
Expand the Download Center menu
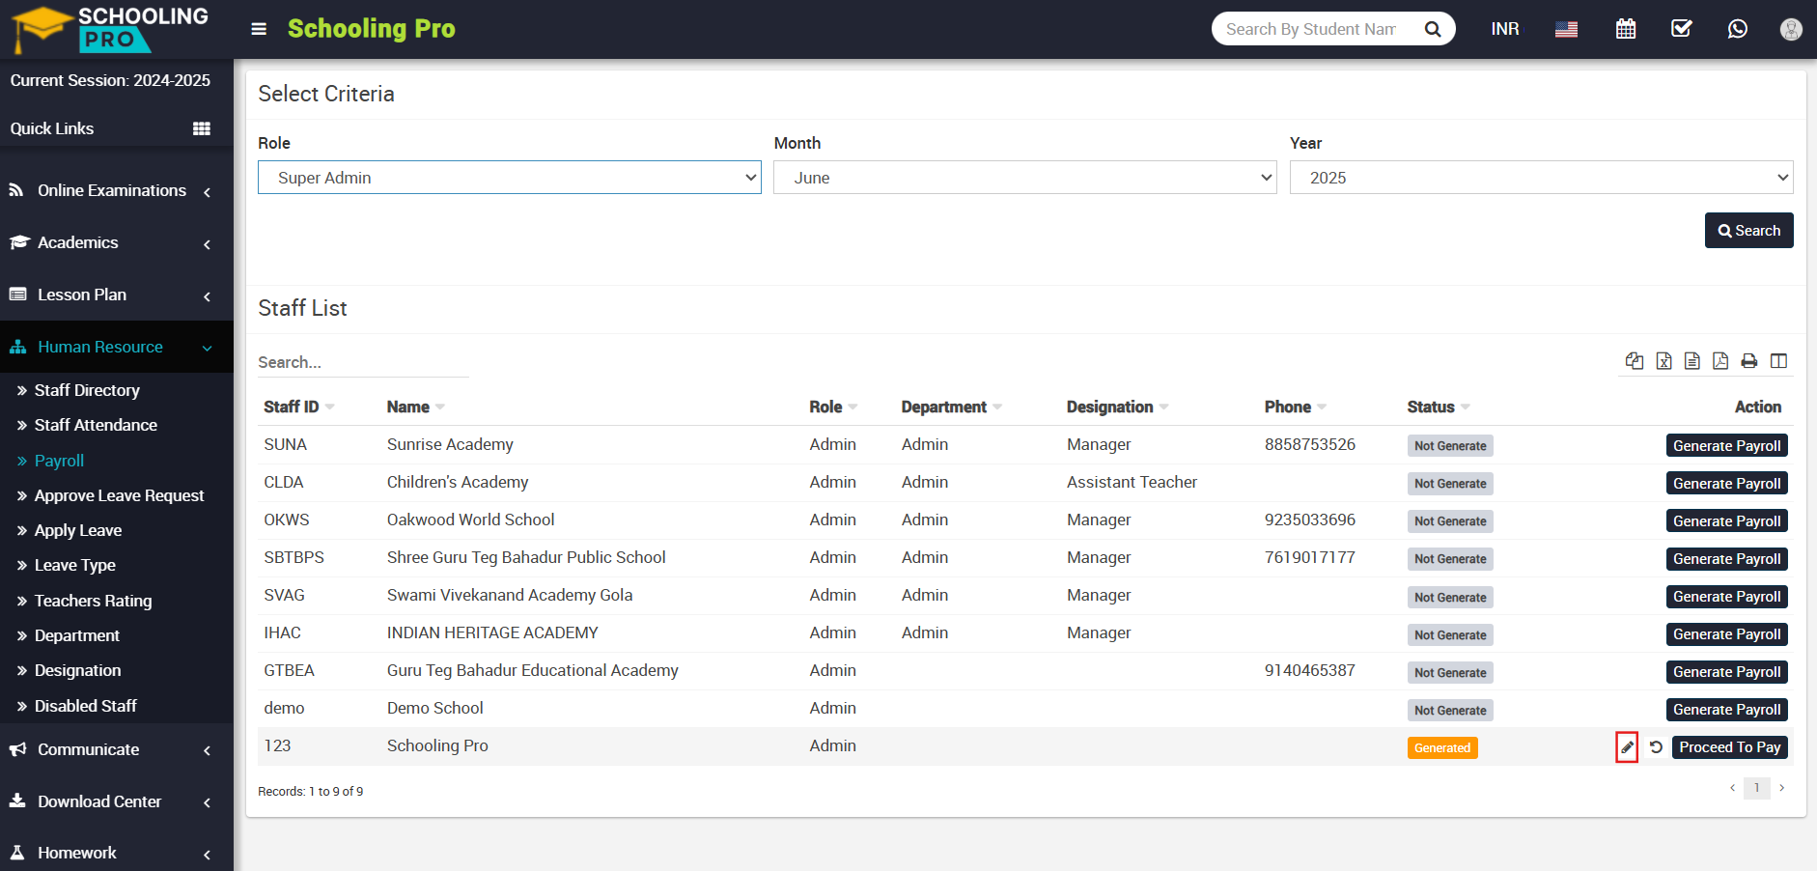117,802
